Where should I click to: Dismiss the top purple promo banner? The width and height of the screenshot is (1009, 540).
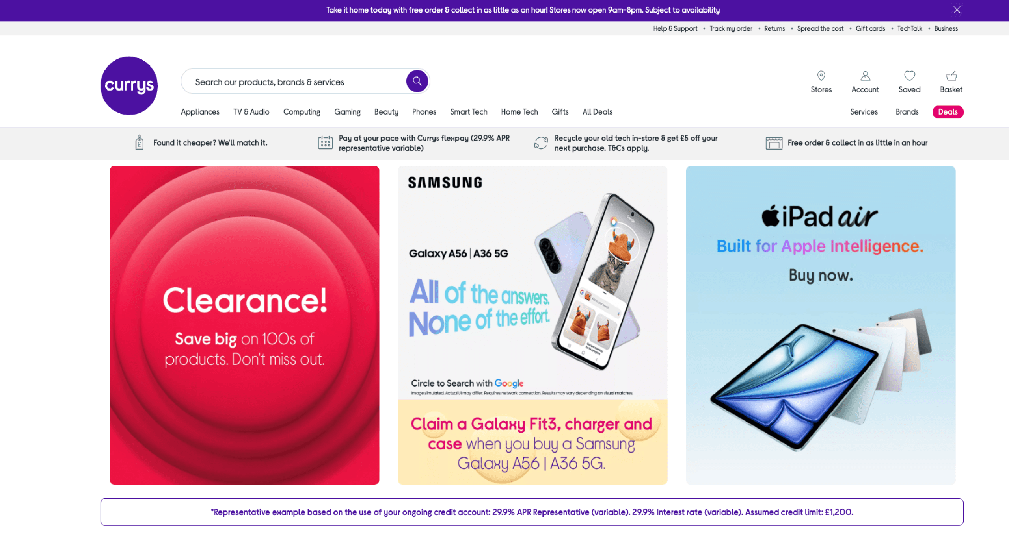[957, 10]
